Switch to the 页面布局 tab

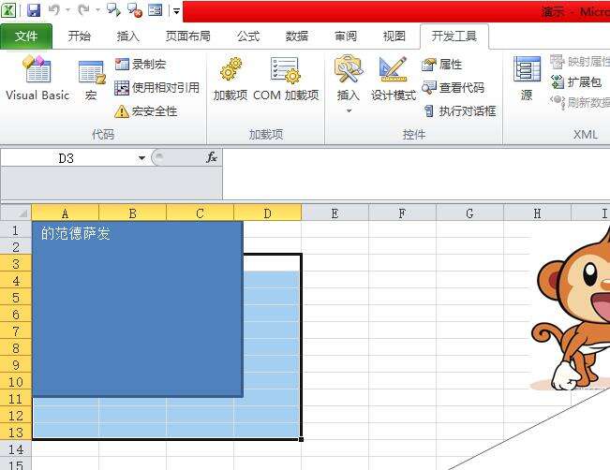pos(188,37)
